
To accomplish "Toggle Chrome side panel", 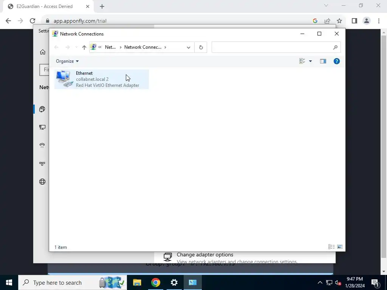I will (354, 21).
